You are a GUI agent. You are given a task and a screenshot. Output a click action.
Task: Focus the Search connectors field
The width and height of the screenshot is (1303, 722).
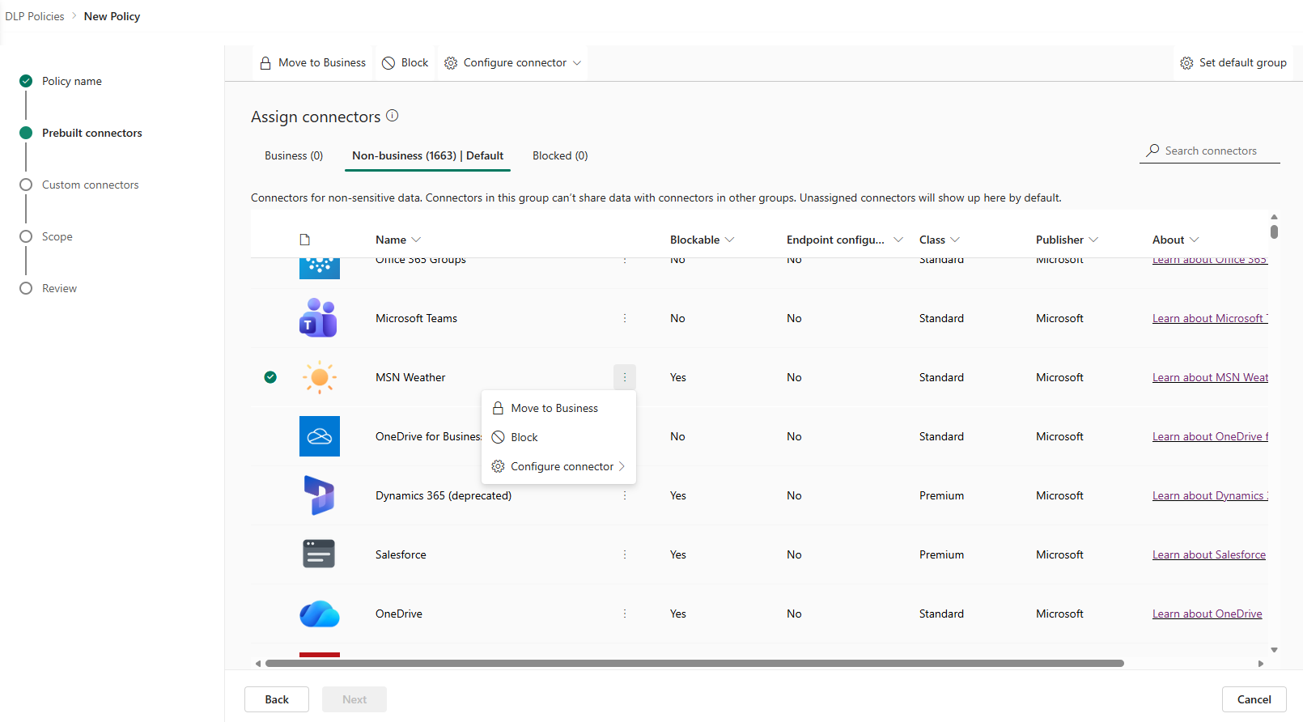click(1210, 151)
